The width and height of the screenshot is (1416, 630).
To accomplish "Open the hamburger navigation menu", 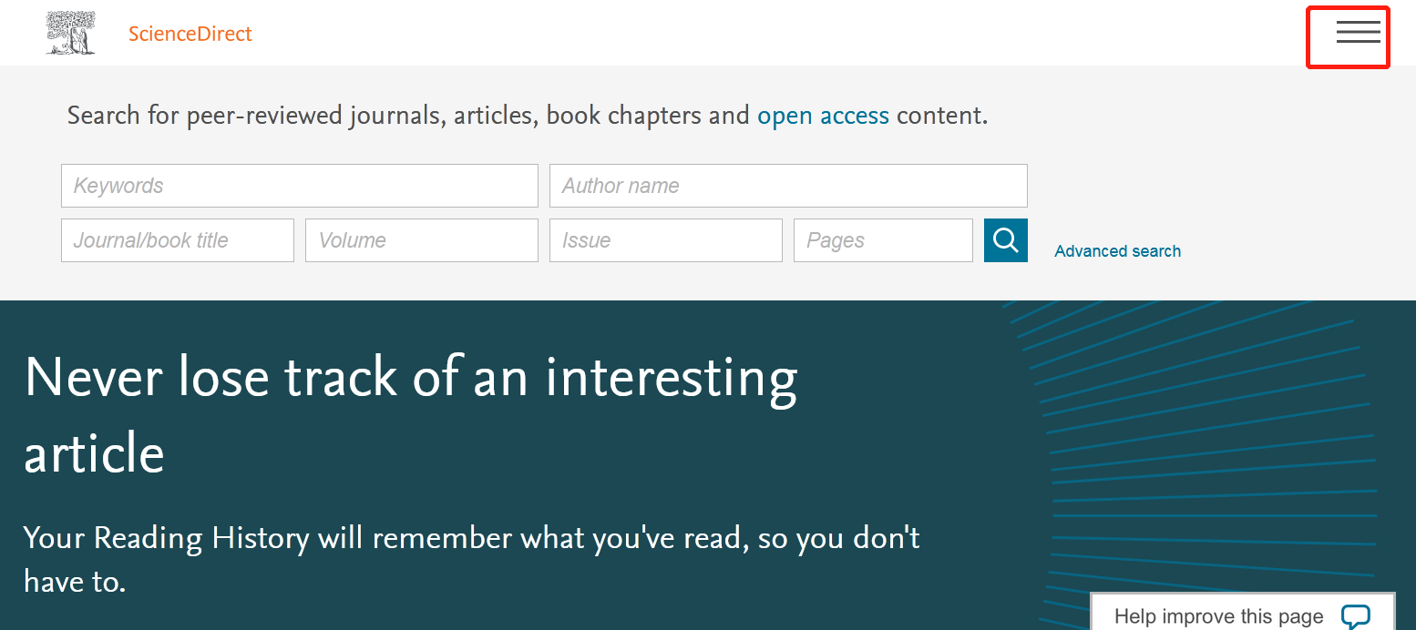I will coord(1358,33).
